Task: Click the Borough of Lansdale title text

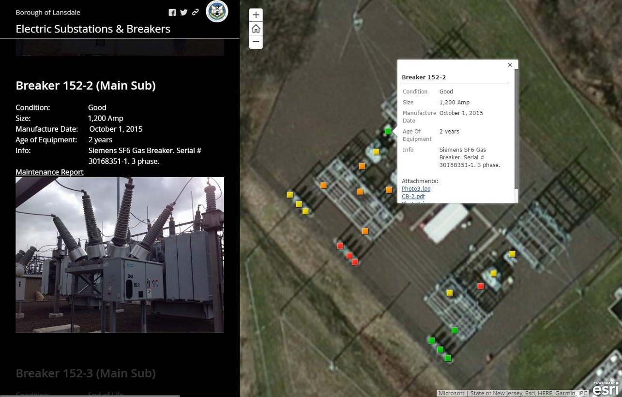Action: point(48,13)
